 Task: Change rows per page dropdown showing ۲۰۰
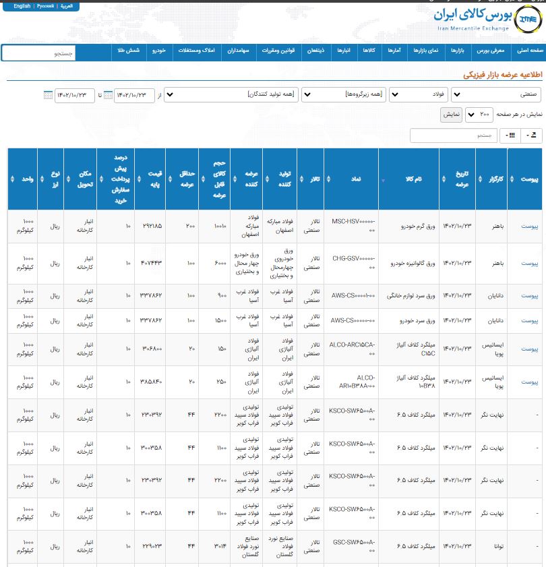[x=479, y=115]
